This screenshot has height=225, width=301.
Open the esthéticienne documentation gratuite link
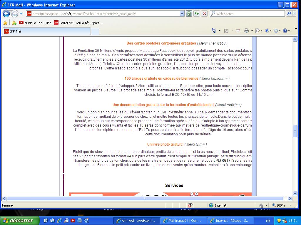163,105
